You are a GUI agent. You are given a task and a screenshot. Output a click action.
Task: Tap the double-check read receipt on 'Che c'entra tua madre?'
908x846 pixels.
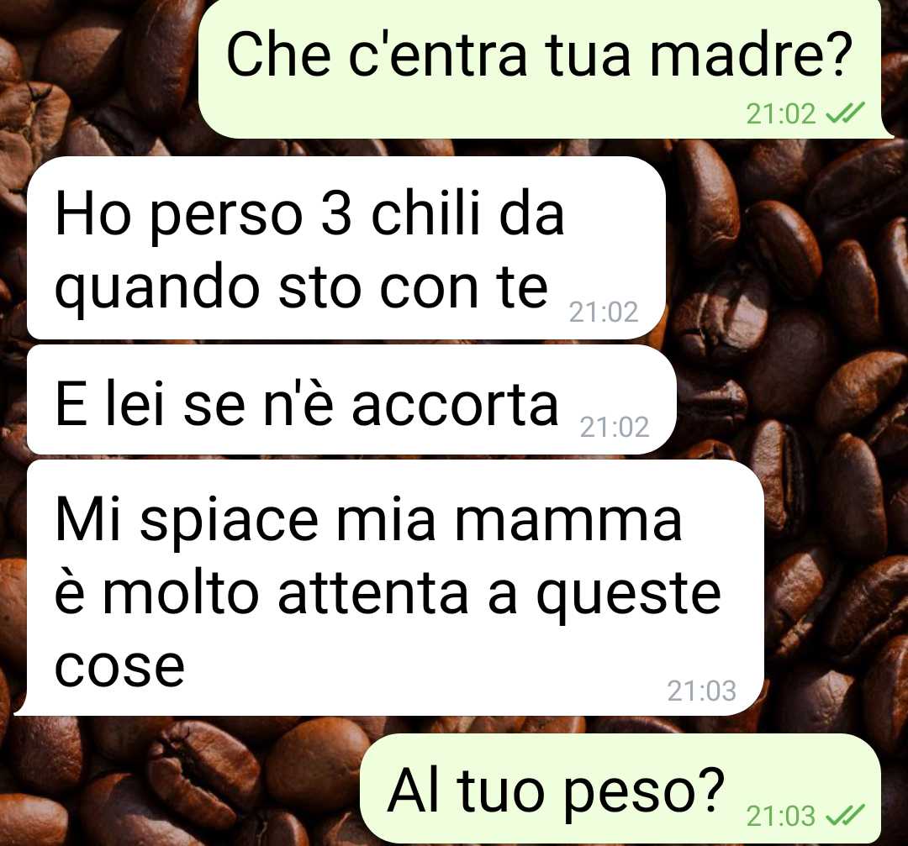coord(846,113)
